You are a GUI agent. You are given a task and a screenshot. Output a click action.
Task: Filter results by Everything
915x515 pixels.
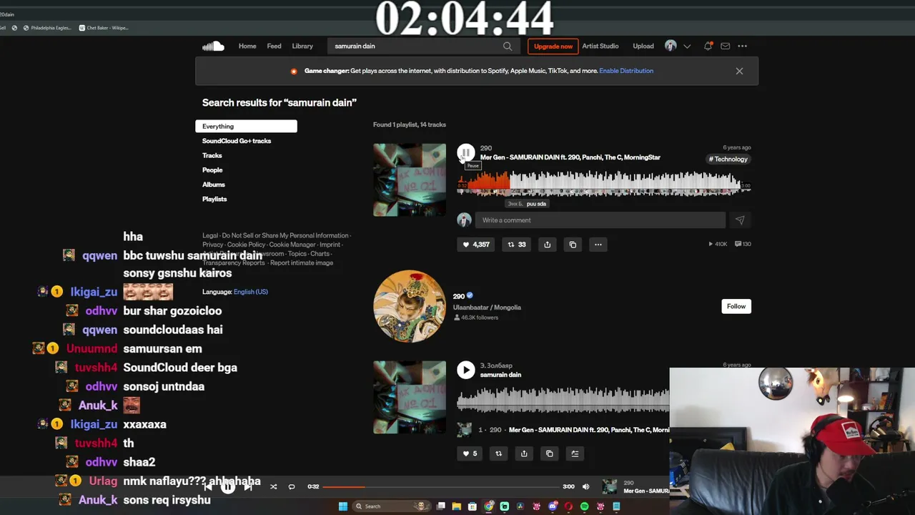pos(246,127)
